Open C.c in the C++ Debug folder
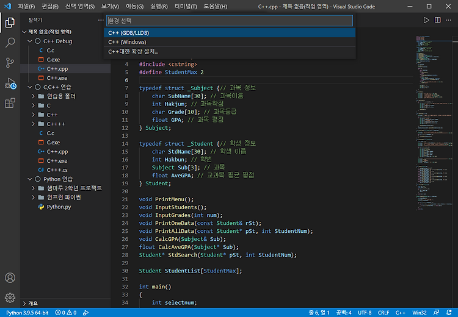Viewport: 458px width, 317px height. click(x=65, y=51)
